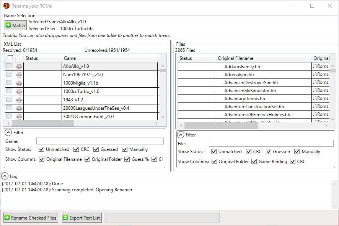Collapse the XML List Filter section
The width and height of the screenshot is (339, 226).
pos(8,133)
